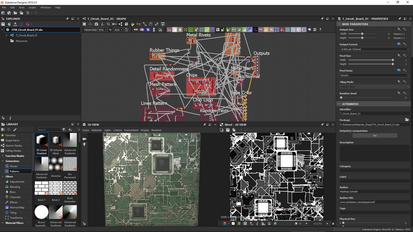This screenshot has width=413, height=232.
Task: Expand the Function Nodes library category
Action: coord(2,156)
